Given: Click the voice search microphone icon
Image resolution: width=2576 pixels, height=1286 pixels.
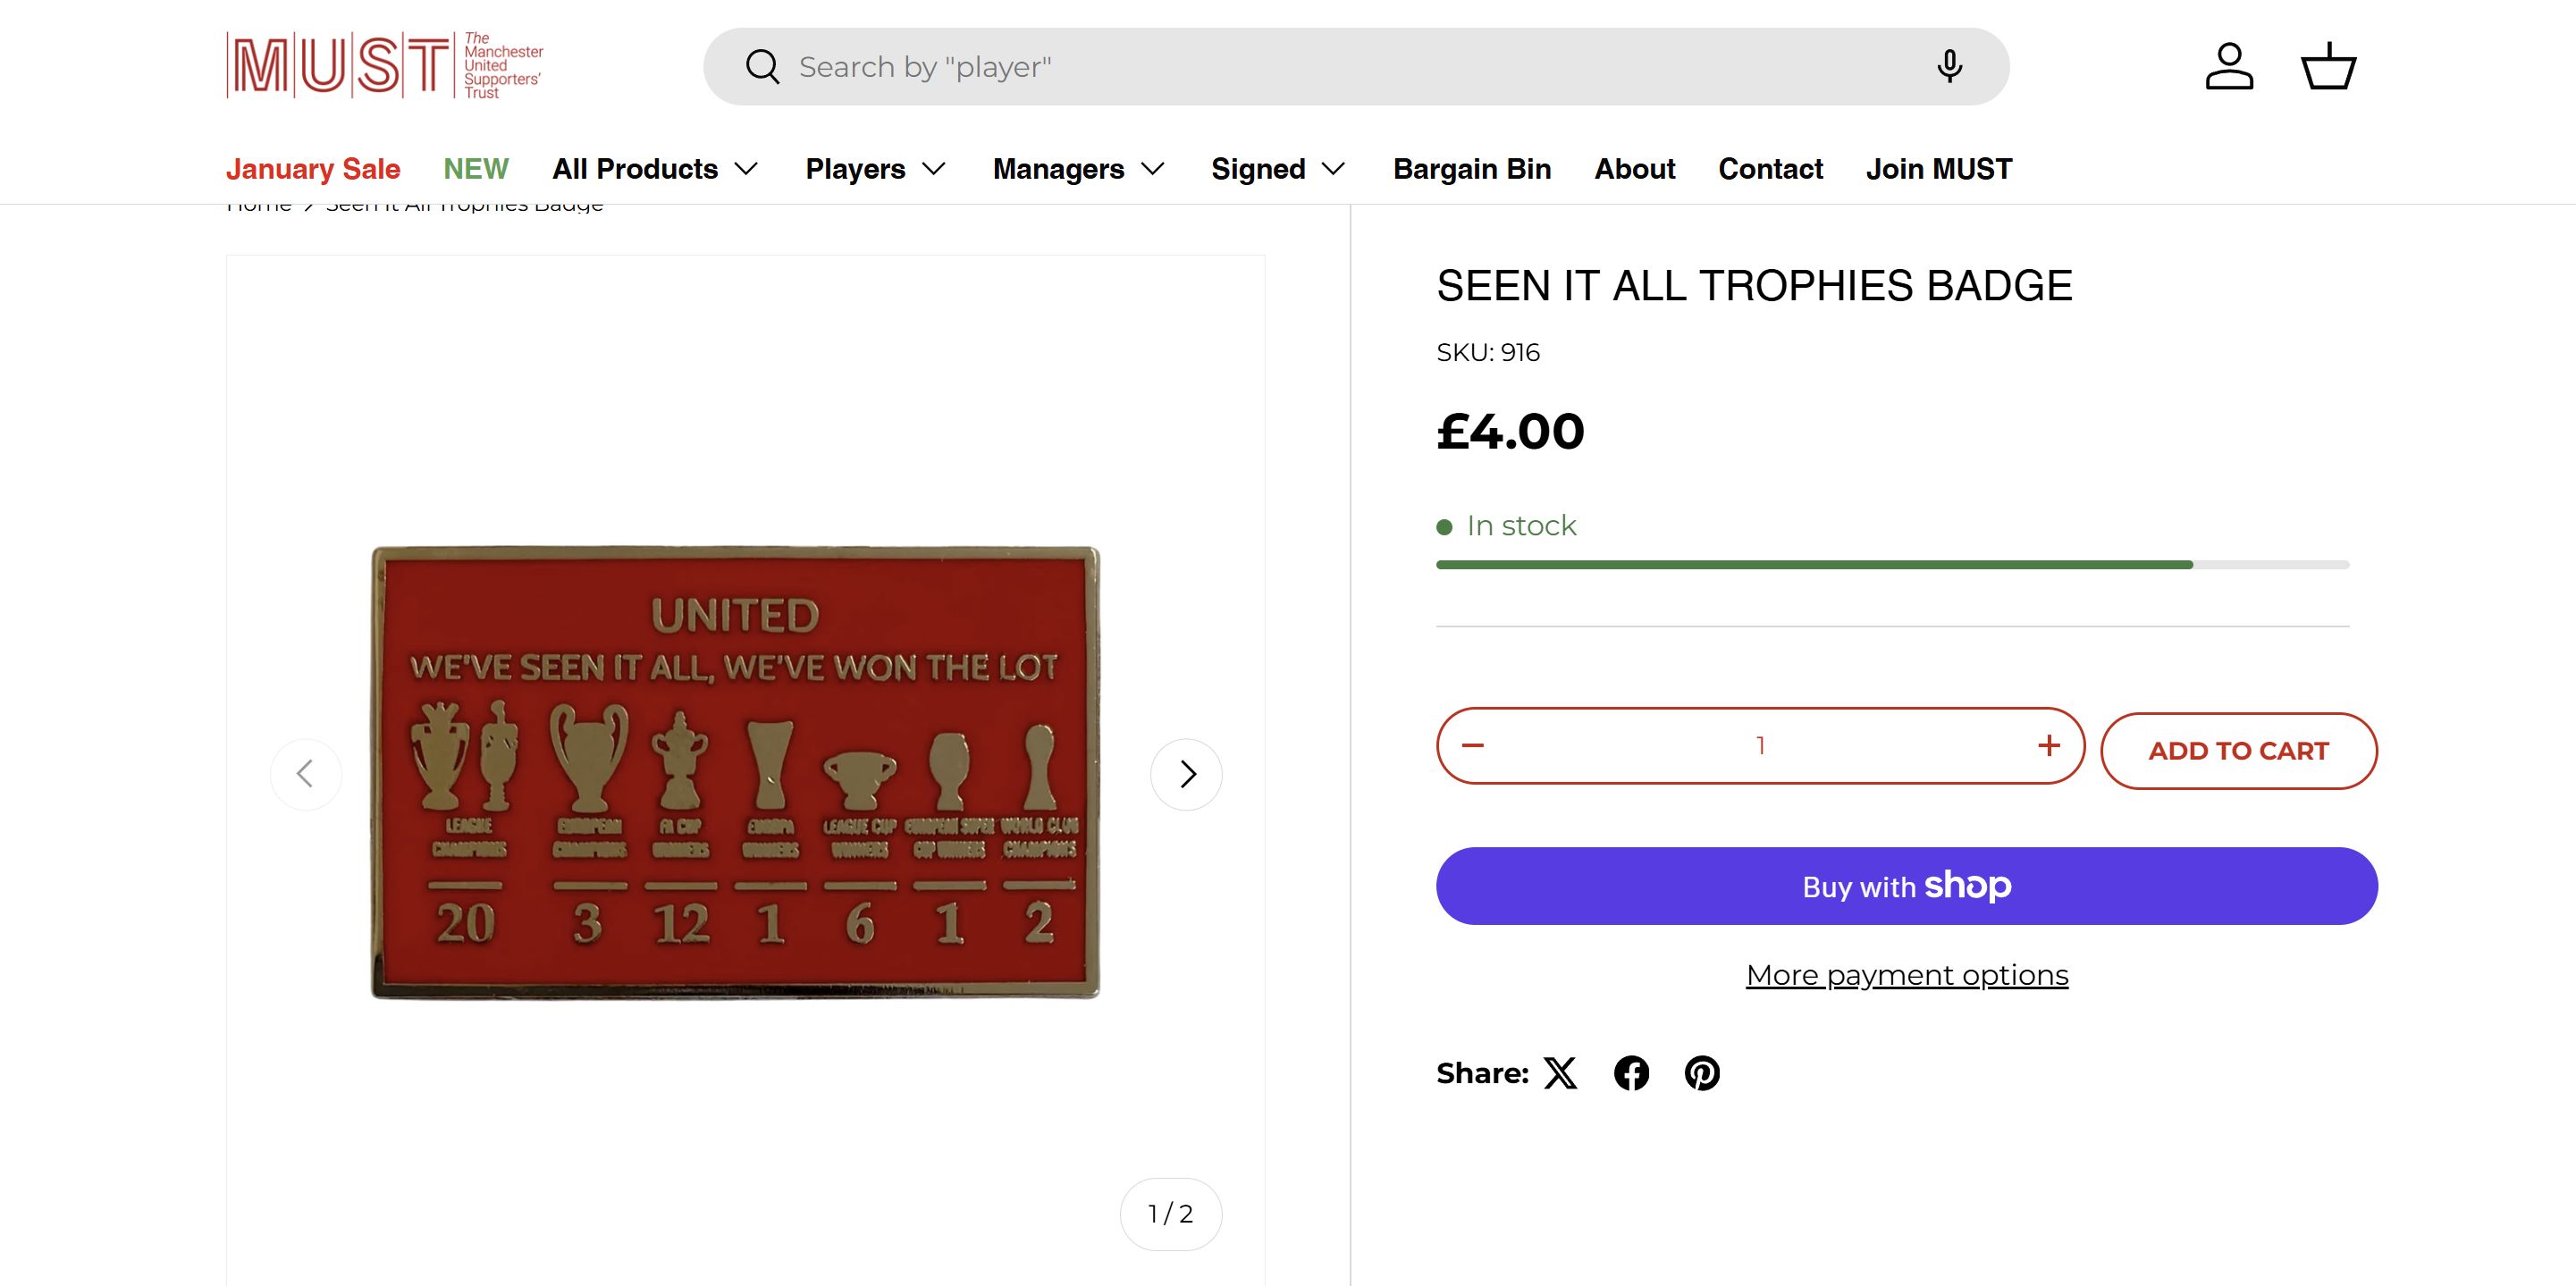Looking at the screenshot, I should coord(1948,67).
